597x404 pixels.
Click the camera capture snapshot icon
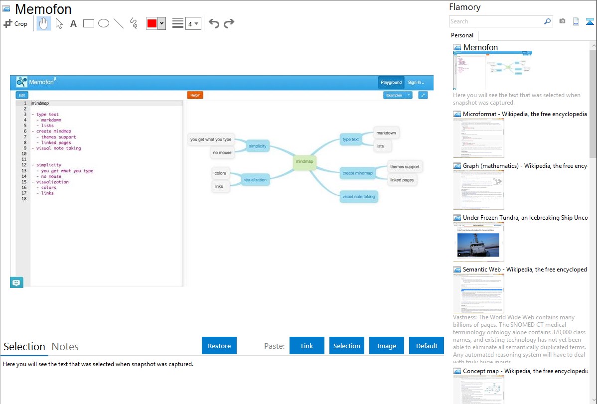click(x=562, y=21)
